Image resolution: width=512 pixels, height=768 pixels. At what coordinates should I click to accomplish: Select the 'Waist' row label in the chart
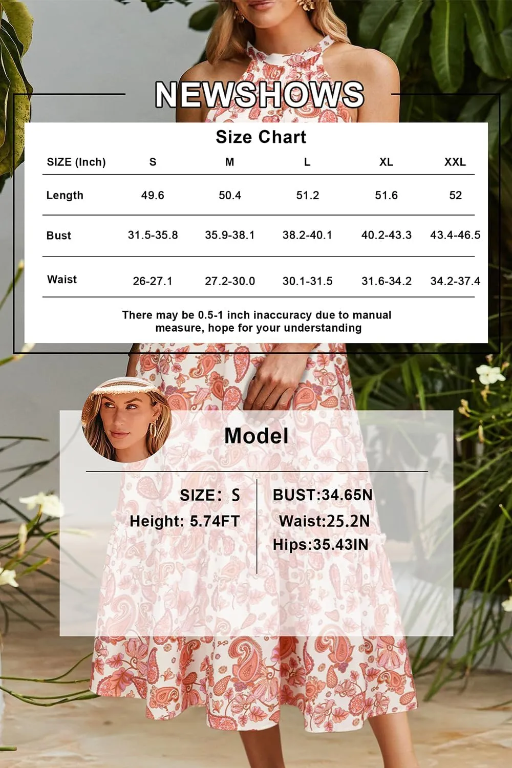coord(62,279)
